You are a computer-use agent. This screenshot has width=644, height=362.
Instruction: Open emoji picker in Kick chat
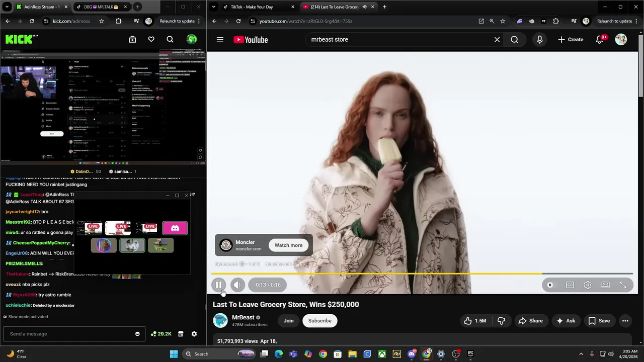pos(137,334)
